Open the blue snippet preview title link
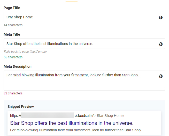 (72, 123)
